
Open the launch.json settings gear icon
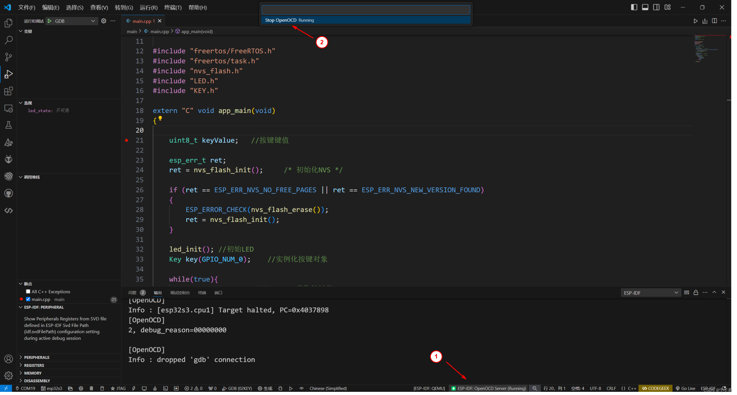pos(104,21)
